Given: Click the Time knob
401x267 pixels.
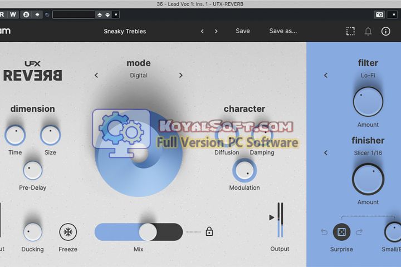Looking at the screenshot, I should click(x=15, y=135).
